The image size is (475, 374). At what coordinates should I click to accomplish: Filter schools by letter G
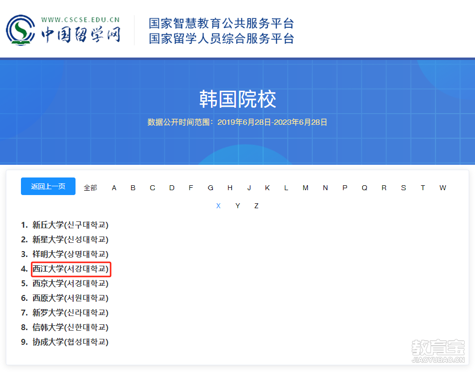210,188
